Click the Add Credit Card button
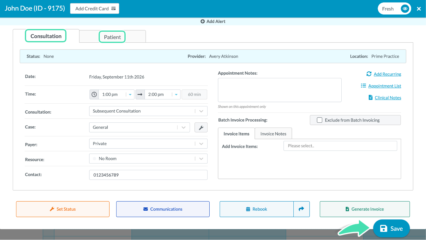Screen dimensions: 426x240 coord(95,8)
